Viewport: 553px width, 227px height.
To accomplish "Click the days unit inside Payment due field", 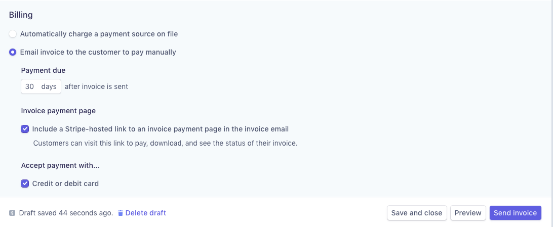I will click(49, 86).
